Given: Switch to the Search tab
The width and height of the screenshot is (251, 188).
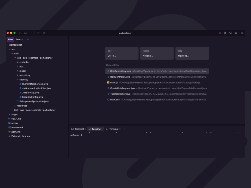Looking at the screenshot, I should tap(20, 39).
